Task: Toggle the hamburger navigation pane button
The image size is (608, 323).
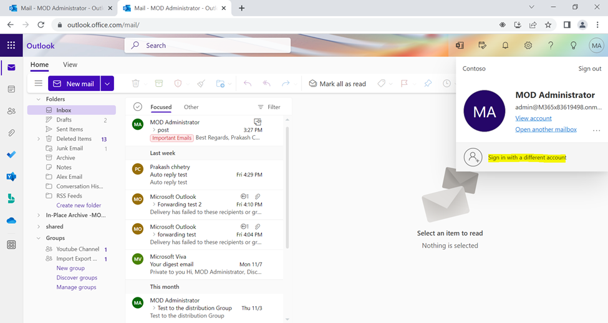Action: [39, 84]
